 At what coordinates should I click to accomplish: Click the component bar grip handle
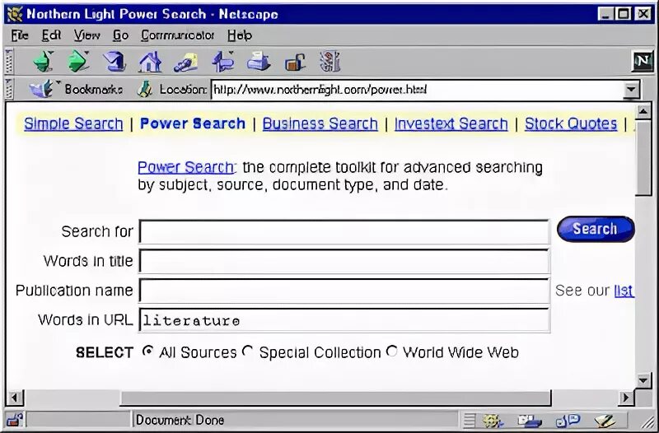(469, 420)
